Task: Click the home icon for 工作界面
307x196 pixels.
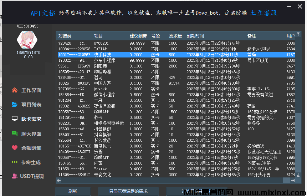Action: click(x=15, y=90)
